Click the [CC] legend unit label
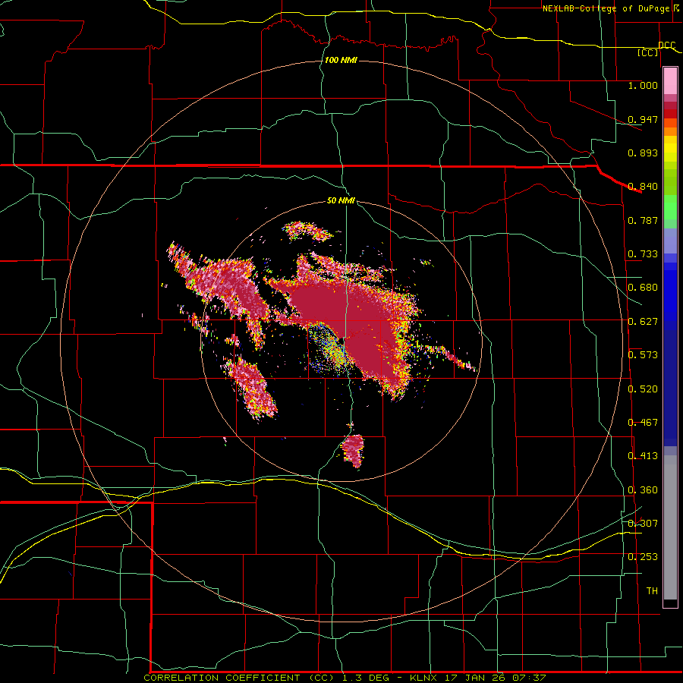The height and width of the screenshot is (683, 683). pos(648,52)
